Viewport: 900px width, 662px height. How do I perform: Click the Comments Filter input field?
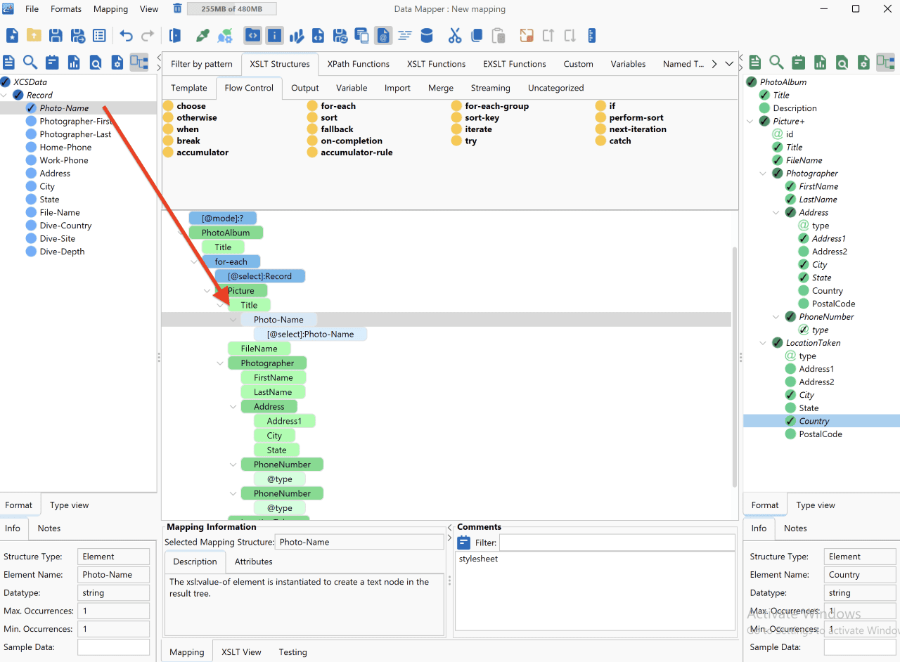pyautogui.click(x=617, y=543)
